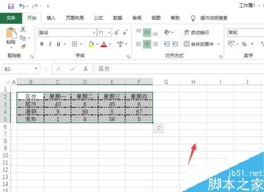Click the Redo arrow icon
The width and height of the screenshot is (264, 192).
[35, 6]
